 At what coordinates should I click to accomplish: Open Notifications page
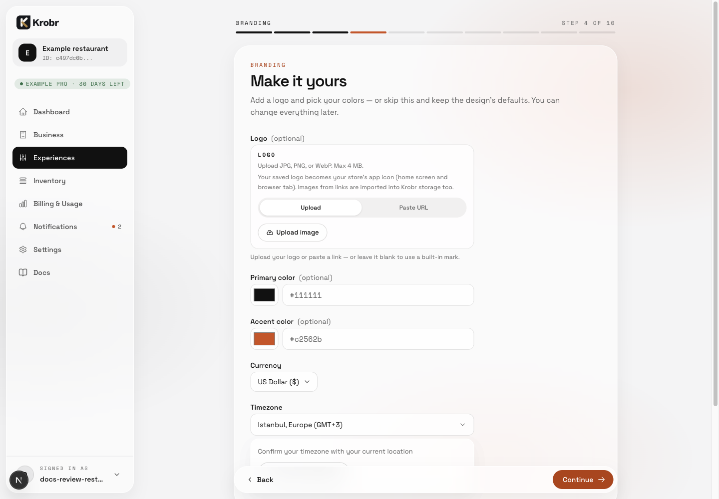[70, 227]
